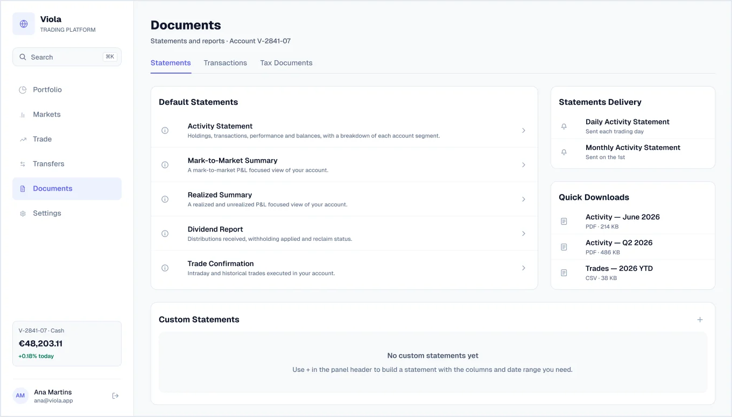Click the Viola globe logo icon

[x=24, y=24]
